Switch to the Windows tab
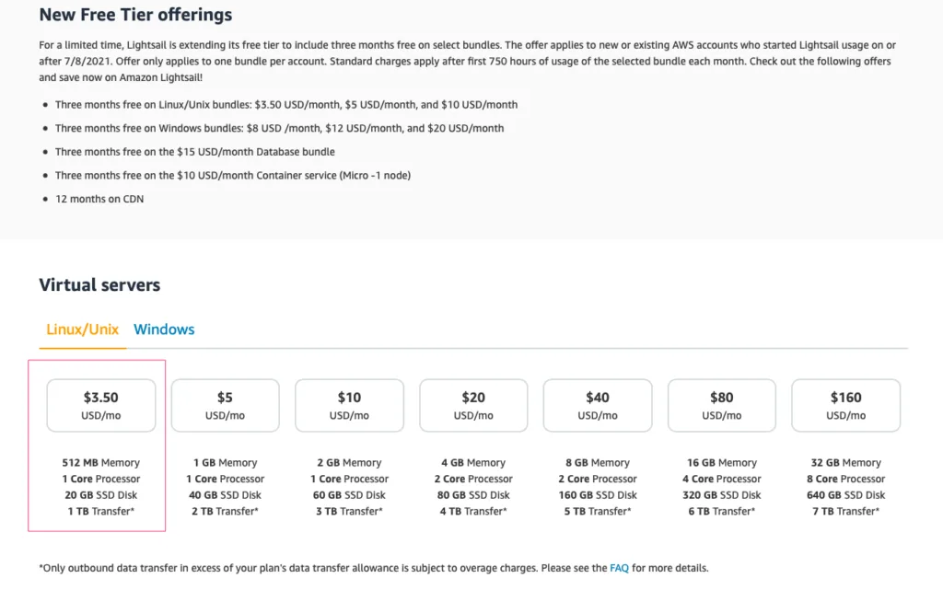943x590 pixels. pyautogui.click(x=164, y=330)
